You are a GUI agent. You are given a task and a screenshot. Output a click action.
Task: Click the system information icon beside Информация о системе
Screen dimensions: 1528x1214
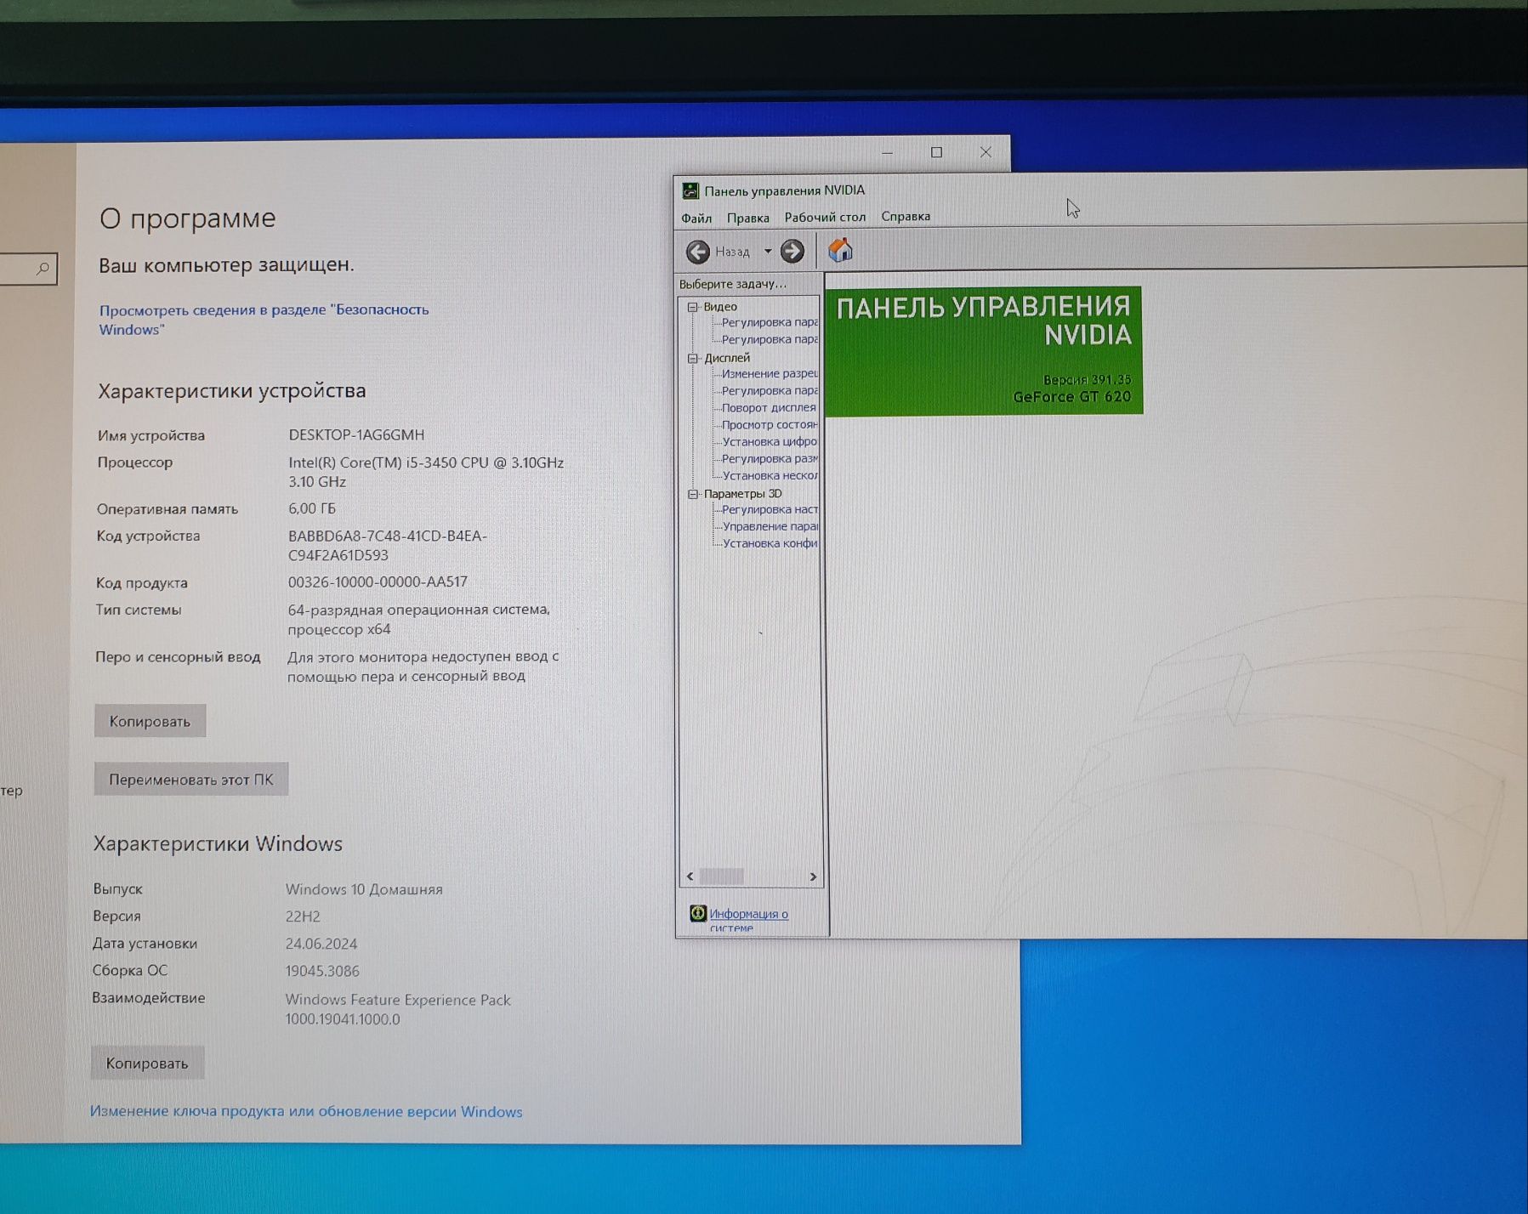[x=698, y=913]
